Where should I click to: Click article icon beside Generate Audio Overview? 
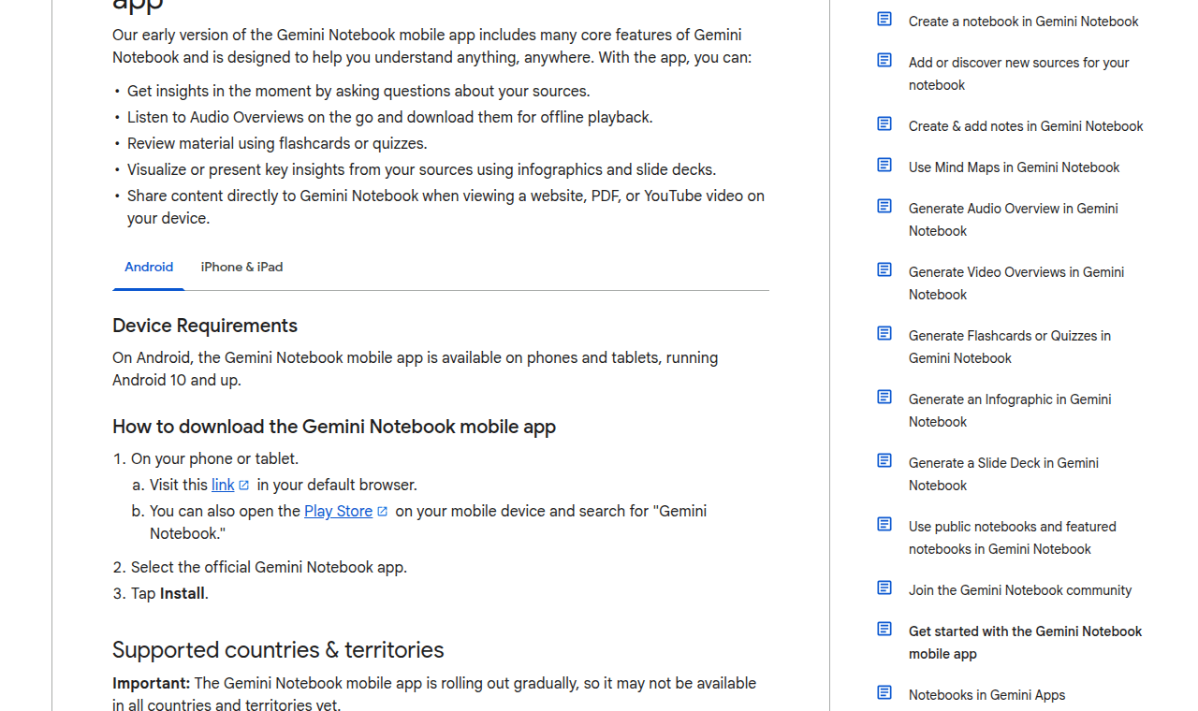pyautogui.click(x=884, y=206)
